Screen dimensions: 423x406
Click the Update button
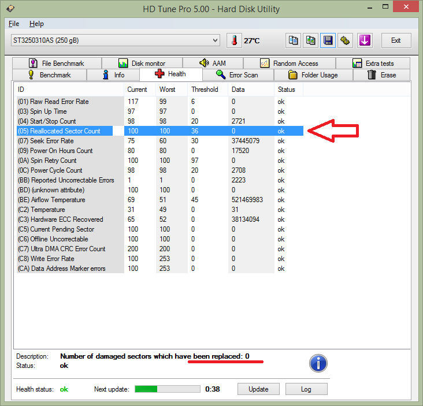pyautogui.click(x=258, y=389)
